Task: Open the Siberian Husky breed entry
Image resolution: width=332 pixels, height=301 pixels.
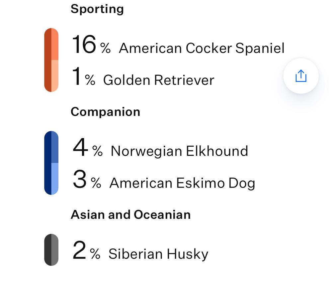Action: (x=158, y=254)
